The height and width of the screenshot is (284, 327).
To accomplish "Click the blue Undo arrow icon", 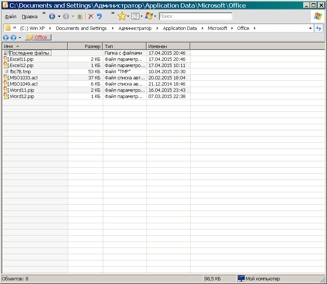I will (99, 16).
